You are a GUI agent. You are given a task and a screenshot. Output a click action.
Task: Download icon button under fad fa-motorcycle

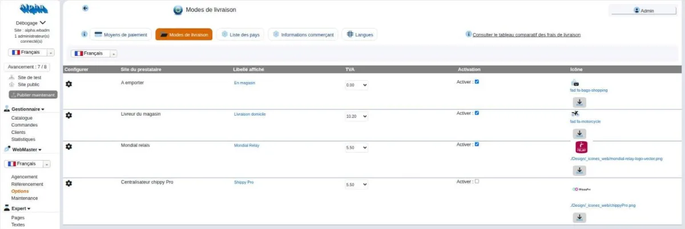click(x=579, y=133)
